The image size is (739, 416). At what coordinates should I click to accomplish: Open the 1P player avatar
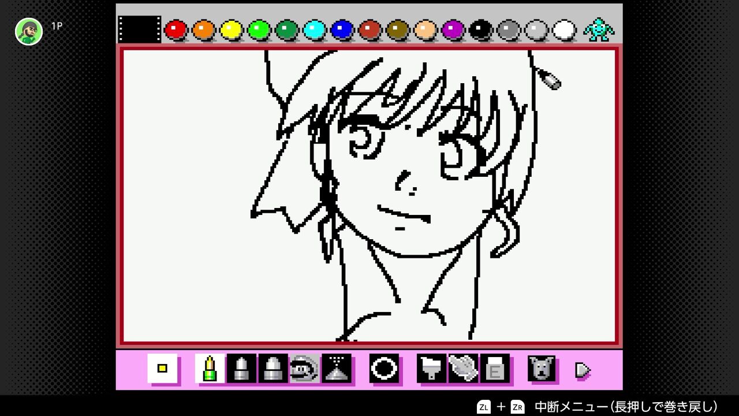tap(29, 31)
